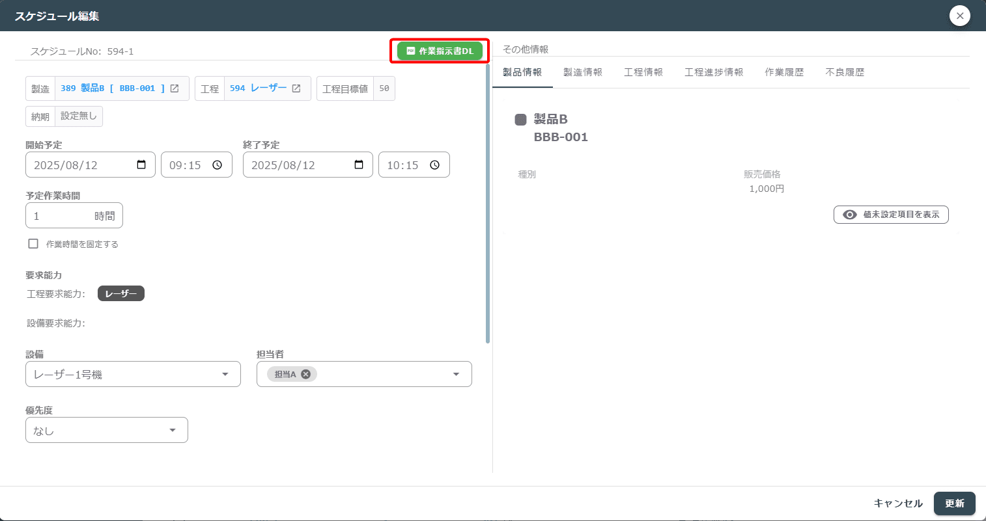Open external link icon for 製品B manufacturing

(175, 88)
